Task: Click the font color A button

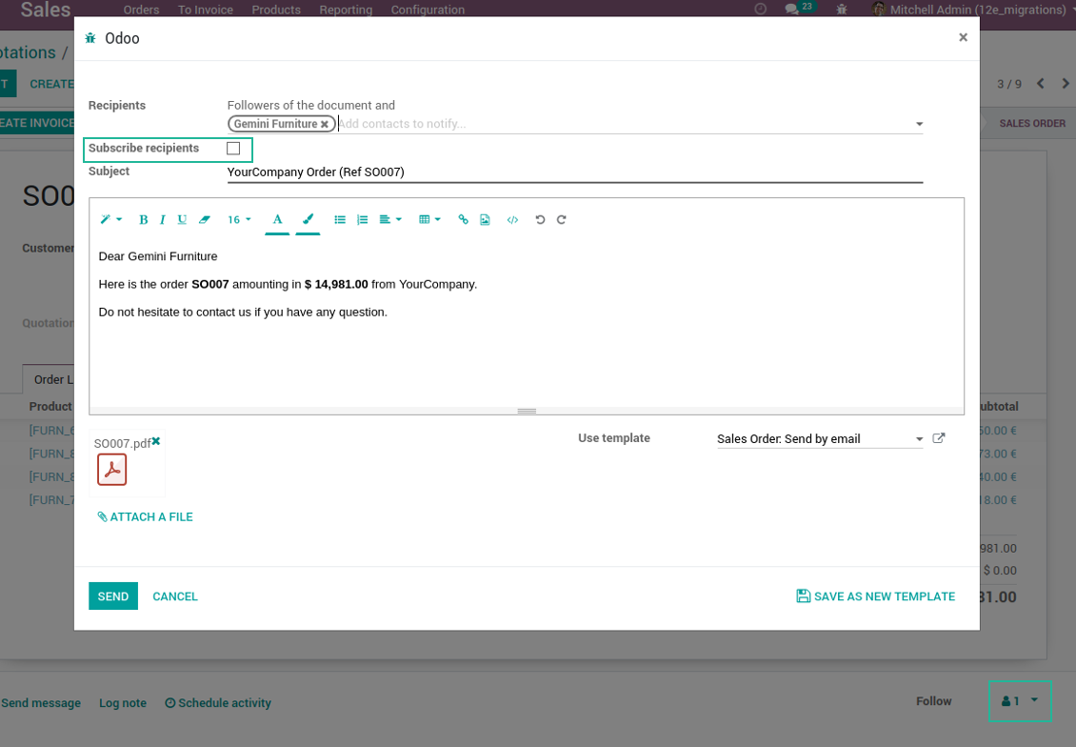Action: tap(277, 220)
